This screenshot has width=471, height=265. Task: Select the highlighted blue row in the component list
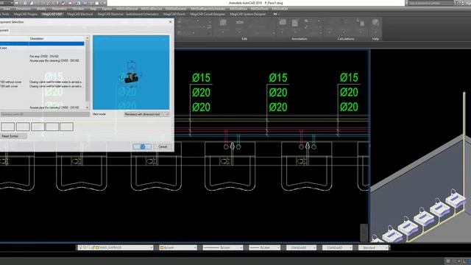42,43
